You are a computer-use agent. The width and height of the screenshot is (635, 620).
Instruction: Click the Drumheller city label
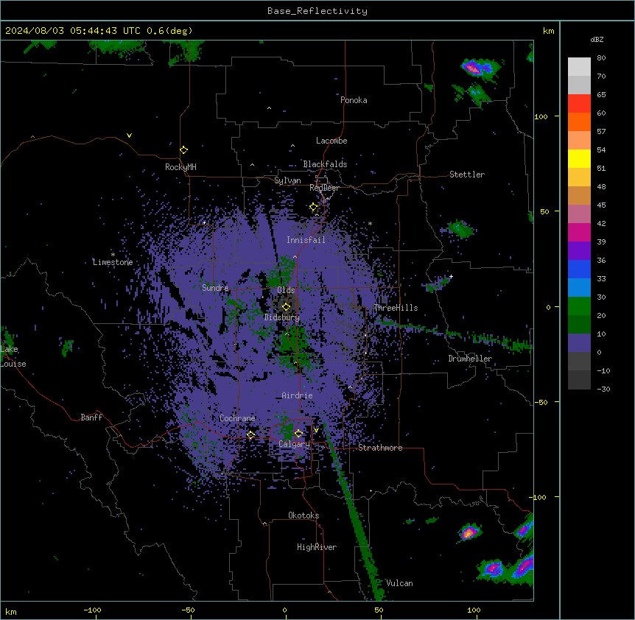click(470, 359)
